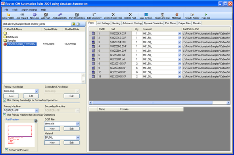
Task: Click the part icon for row 511Z05D4.DXF
Action: [x=93, y=51]
